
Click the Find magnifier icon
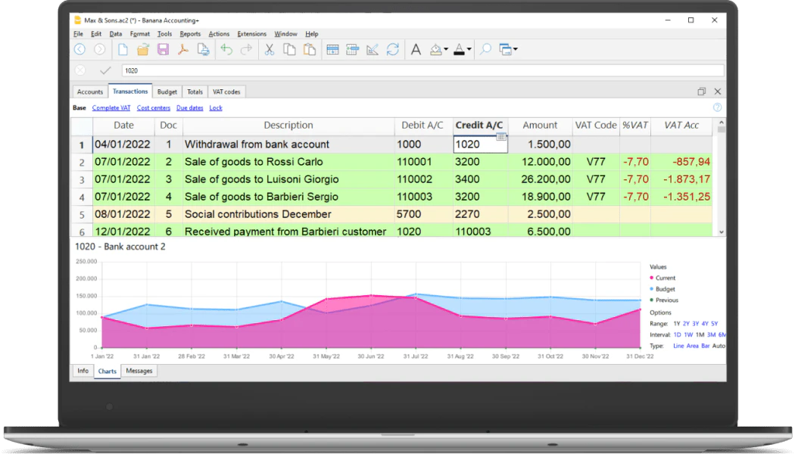(x=486, y=49)
